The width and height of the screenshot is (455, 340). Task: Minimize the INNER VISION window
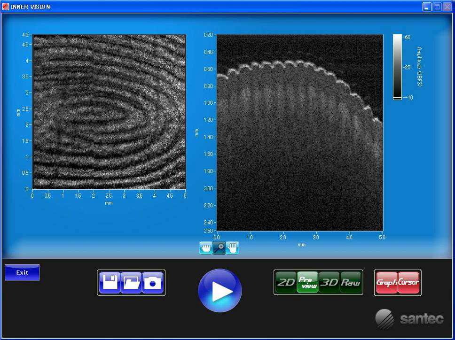click(426, 7)
